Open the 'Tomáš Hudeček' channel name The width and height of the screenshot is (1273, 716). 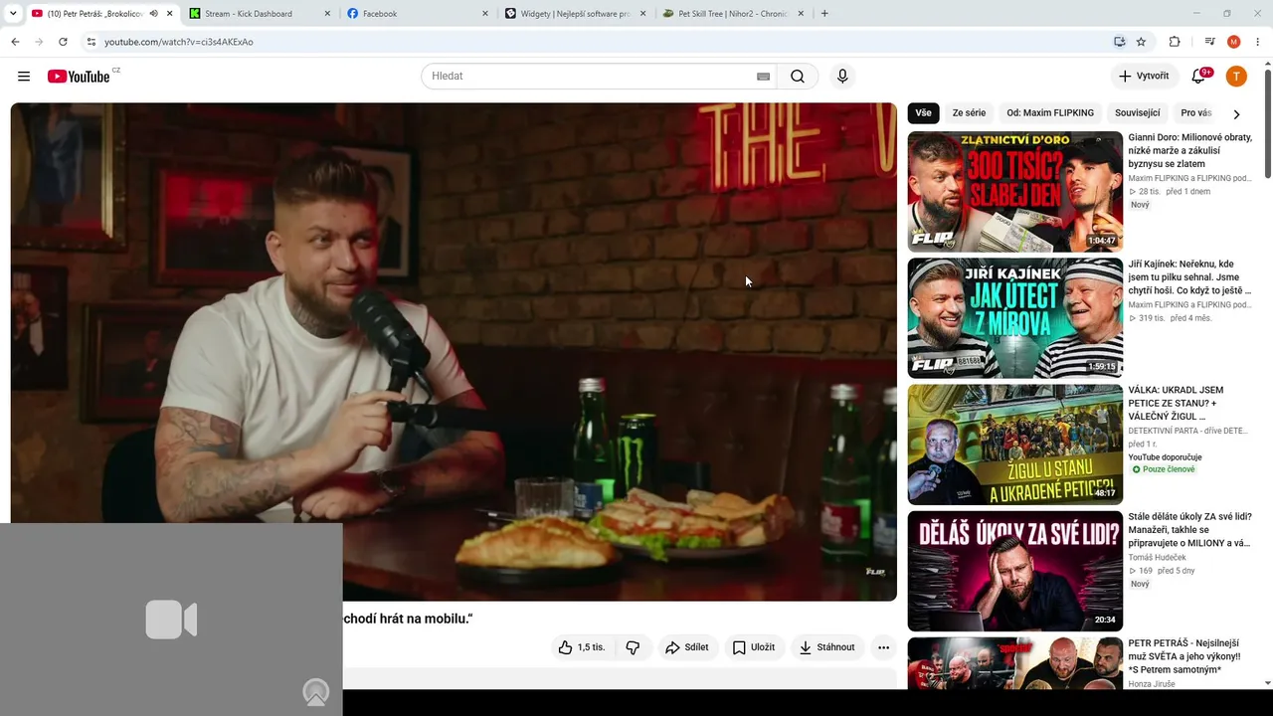1158,558
